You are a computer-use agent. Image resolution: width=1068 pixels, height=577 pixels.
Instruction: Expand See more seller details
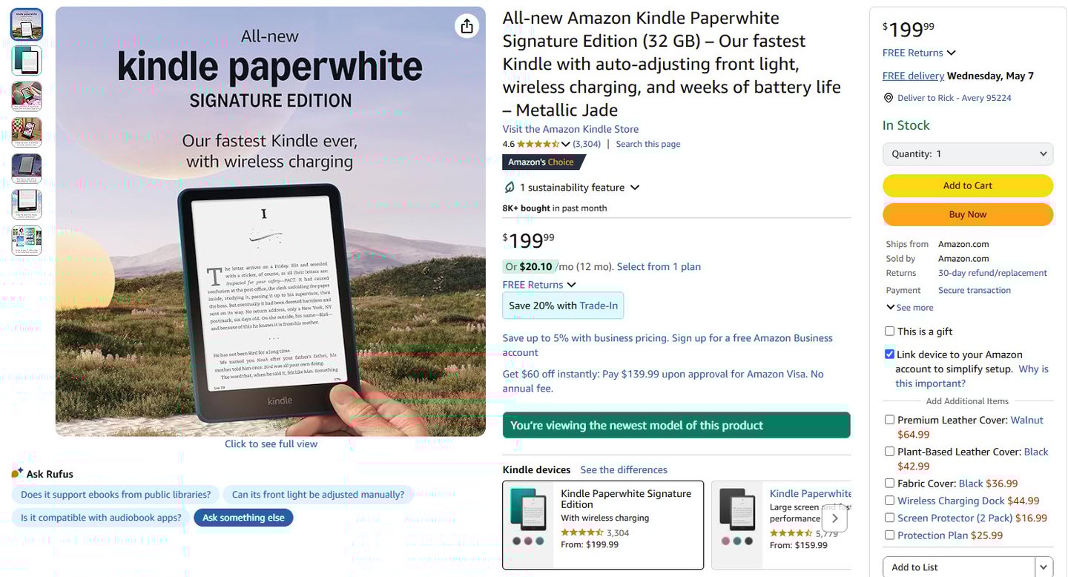[909, 308]
